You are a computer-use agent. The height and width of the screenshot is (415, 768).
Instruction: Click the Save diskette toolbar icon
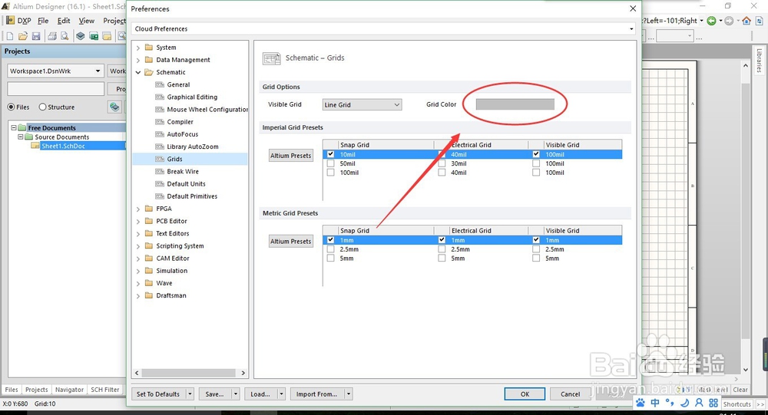coord(36,36)
